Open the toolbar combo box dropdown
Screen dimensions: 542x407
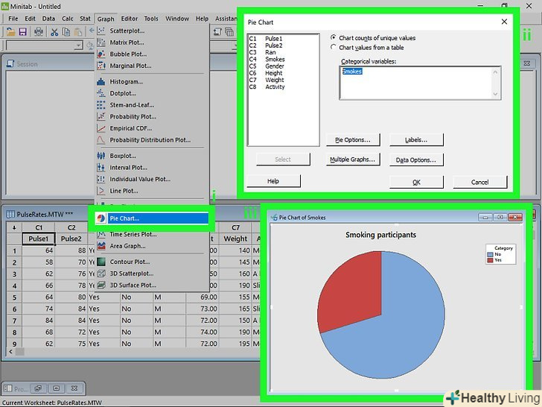pos(79,45)
